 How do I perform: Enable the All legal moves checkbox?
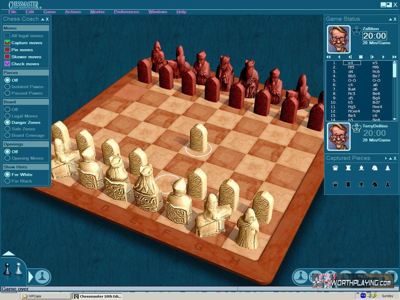(x=7, y=36)
